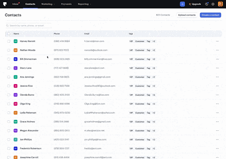Open more options for Bill Zimmerman
The width and height of the screenshot is (226, 159).
(217, 59)
